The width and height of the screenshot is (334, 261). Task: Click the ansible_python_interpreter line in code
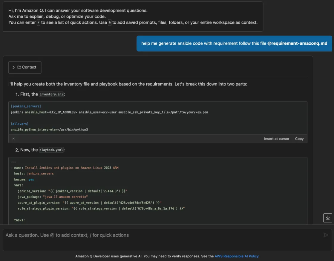coord(49,130)
